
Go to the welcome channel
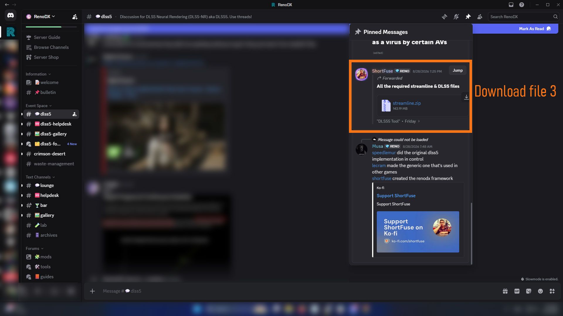pyautogui.click(x=51, y=83)
